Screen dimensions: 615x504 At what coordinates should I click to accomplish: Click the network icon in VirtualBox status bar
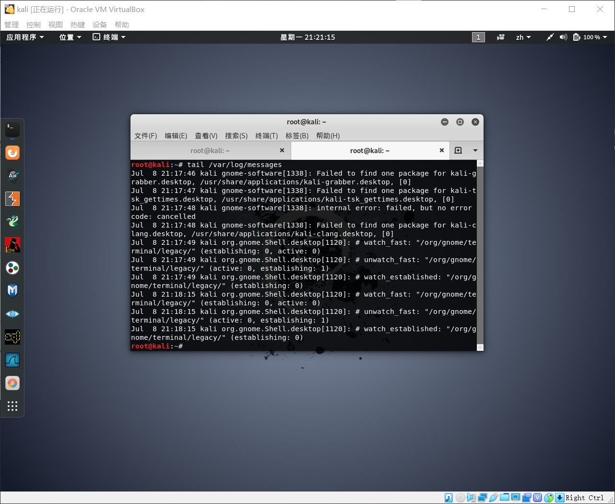click(x=482, y=498)
